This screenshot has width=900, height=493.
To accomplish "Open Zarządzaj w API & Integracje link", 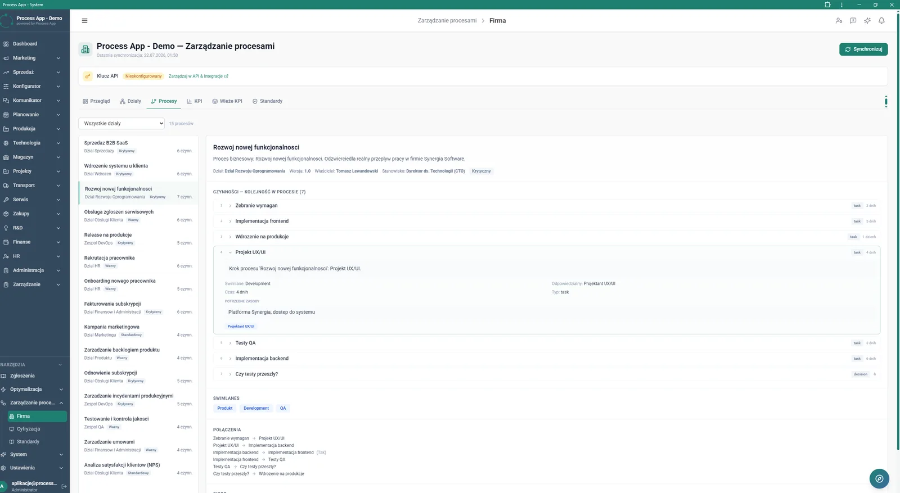I will coord(199,76).
